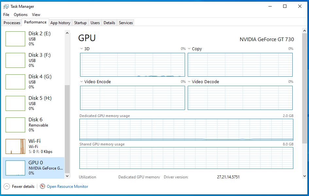Open the 3D engine graph dropdown
309x196 pixels.
tap(81, 49)
